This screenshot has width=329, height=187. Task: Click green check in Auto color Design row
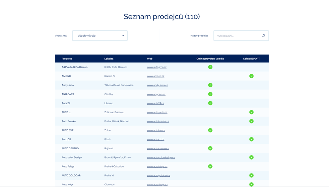(251, 157)
